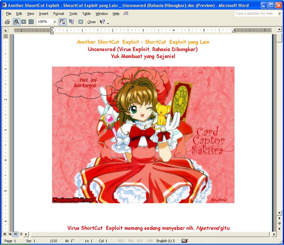Close the print preview

(x=91, y=22)
